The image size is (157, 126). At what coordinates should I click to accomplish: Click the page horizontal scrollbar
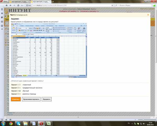point(78,117)
